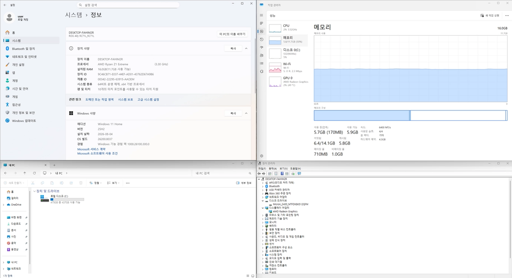The width and height of the screenshot is (512, 278).
Task: Click the Help icon in Device Manager toolbar
Action: point(282,173)
